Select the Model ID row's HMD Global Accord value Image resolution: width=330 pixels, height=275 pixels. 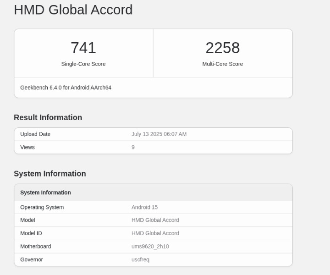(155, 233)
